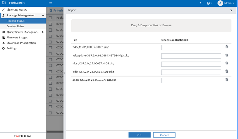
Task: Expand Query Server Management submenu
Action: 43,32
